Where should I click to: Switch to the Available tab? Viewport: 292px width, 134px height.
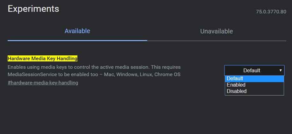77,31
